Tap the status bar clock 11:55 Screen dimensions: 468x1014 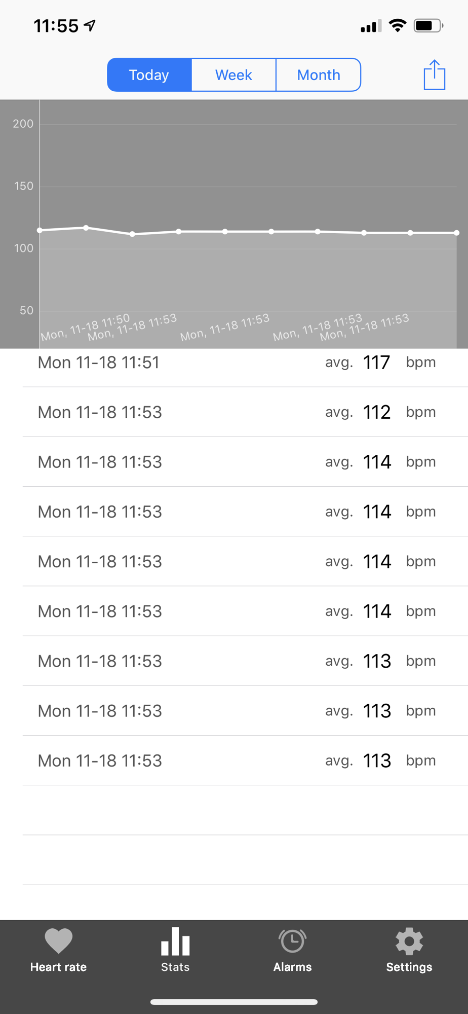point(56,26)
